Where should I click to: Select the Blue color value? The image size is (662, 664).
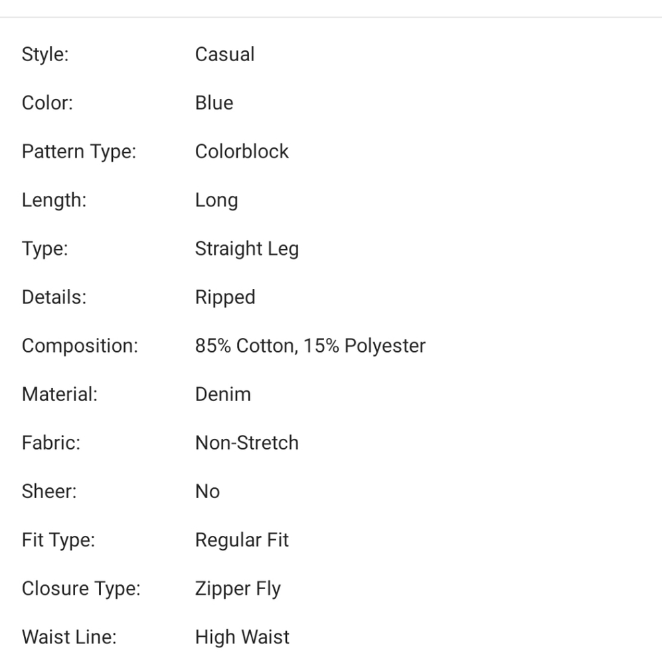pos(214,103)
